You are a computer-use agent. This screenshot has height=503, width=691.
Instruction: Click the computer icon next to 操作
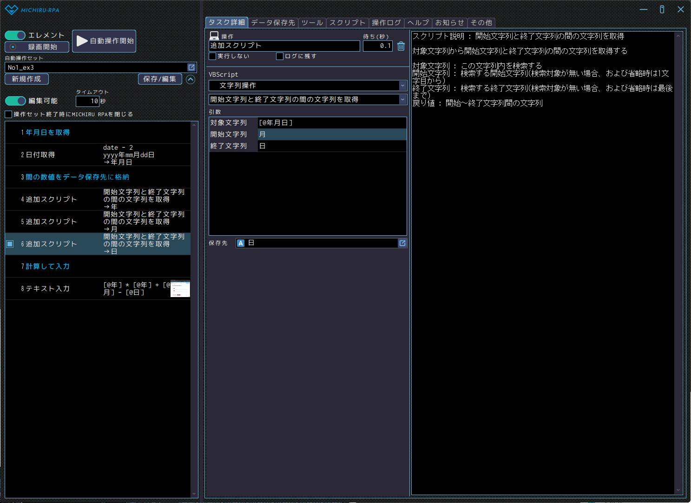pos(214,36)
